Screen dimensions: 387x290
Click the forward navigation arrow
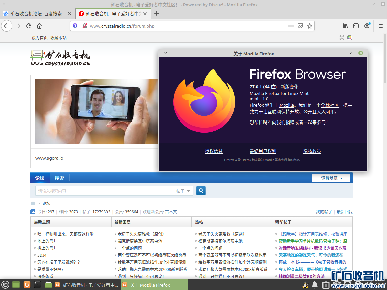[x=18, y=26]
